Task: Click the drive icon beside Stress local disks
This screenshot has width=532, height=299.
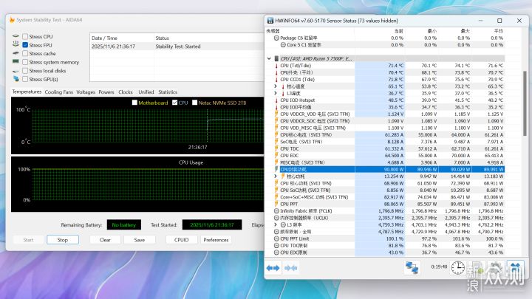Action: (x=16, y=71)
